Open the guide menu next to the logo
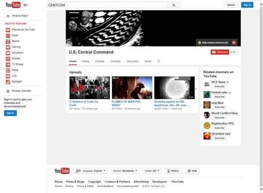 pyautogui.click(x=25, y=5)
